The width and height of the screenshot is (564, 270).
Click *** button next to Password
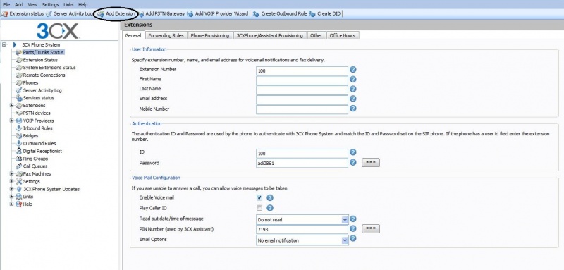[371, 163]
